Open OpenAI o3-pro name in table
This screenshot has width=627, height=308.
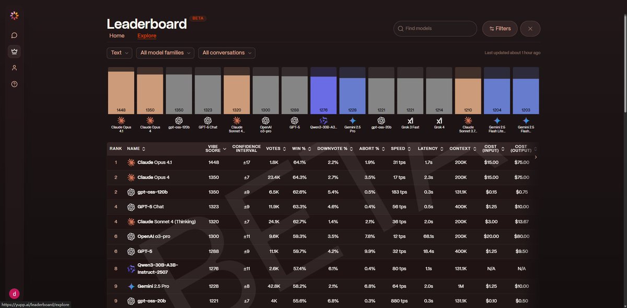(154, 237)
